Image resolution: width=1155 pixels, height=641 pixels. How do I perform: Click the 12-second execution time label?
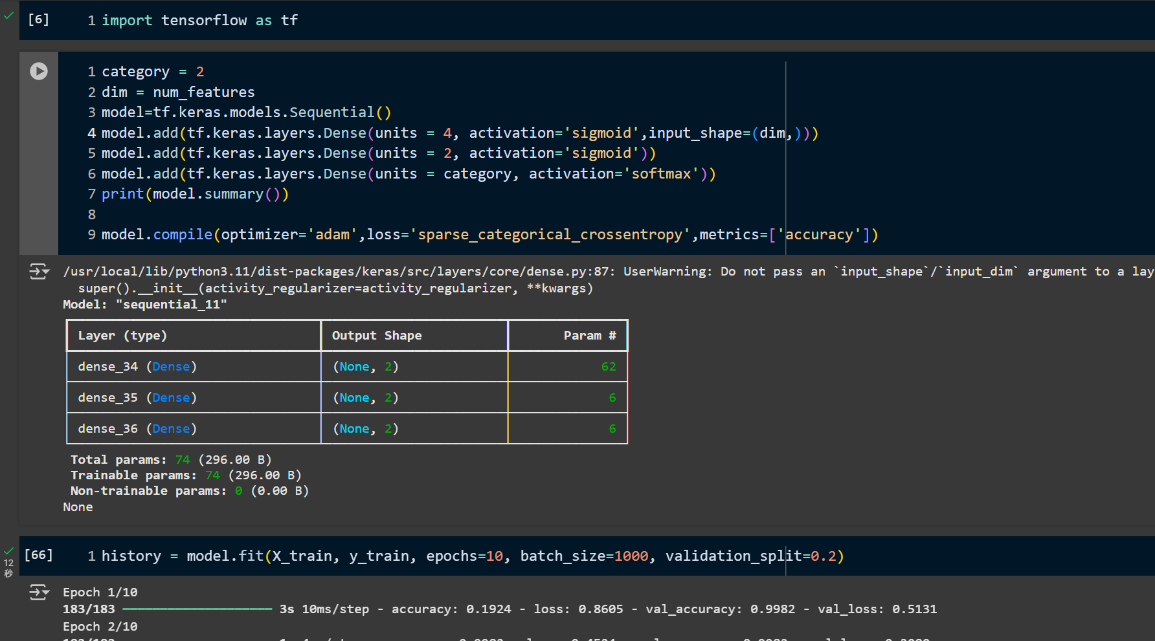pos(8,568)
